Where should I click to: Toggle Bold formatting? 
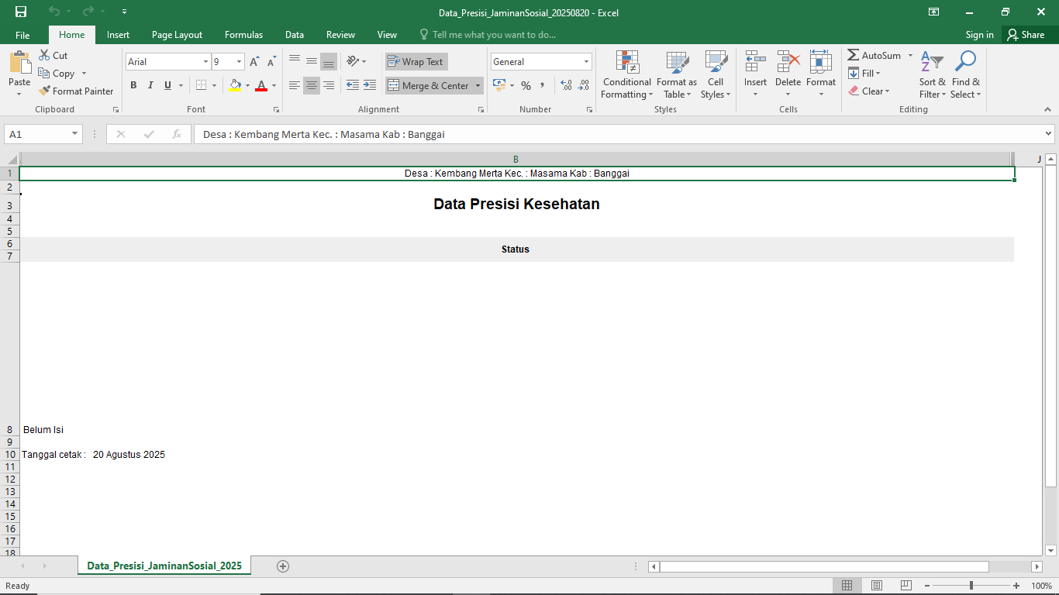tap(133, 85)
